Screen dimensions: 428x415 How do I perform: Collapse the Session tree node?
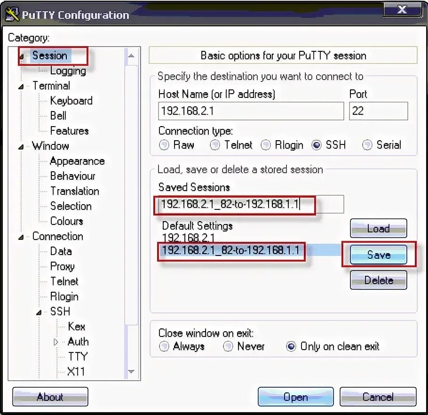point(22,57)
